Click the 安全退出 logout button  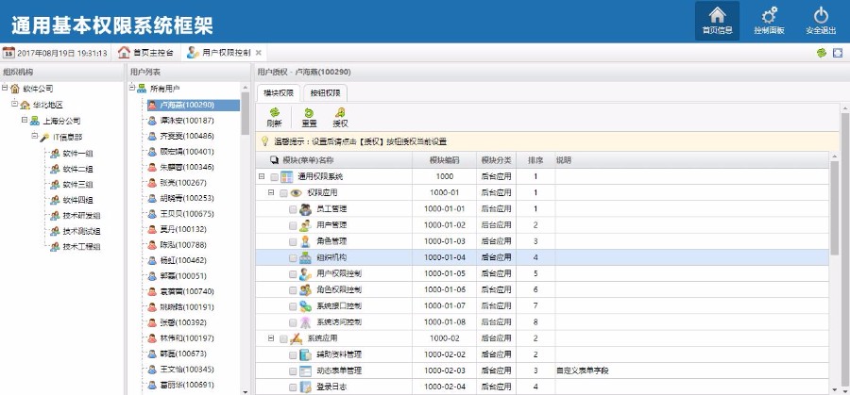tap(821, 21)
